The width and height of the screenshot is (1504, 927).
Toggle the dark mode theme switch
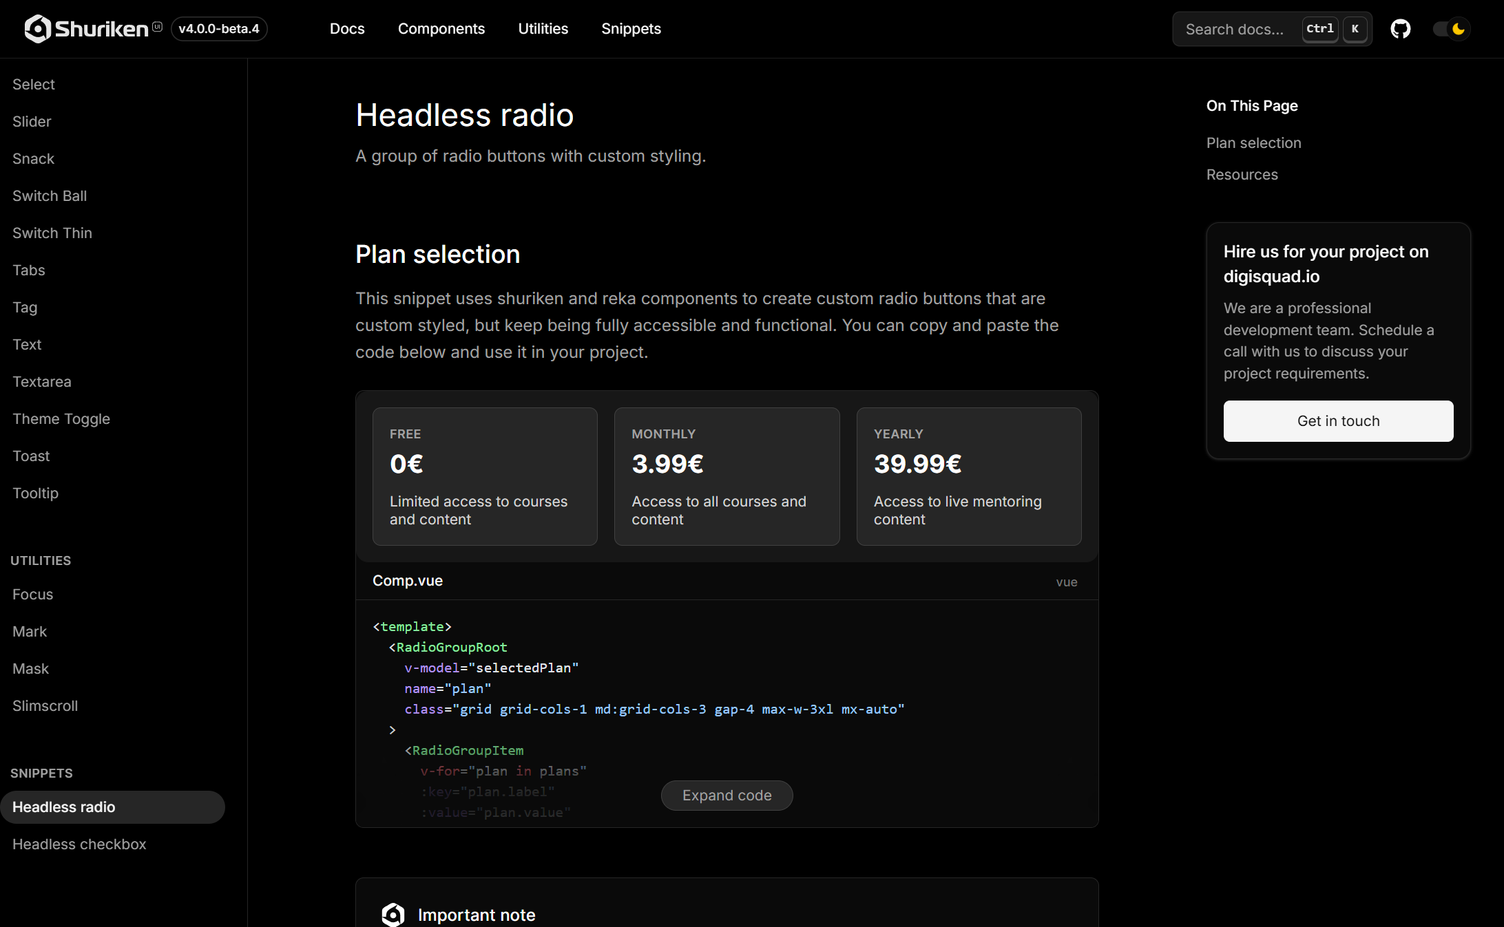point(1451,29)
